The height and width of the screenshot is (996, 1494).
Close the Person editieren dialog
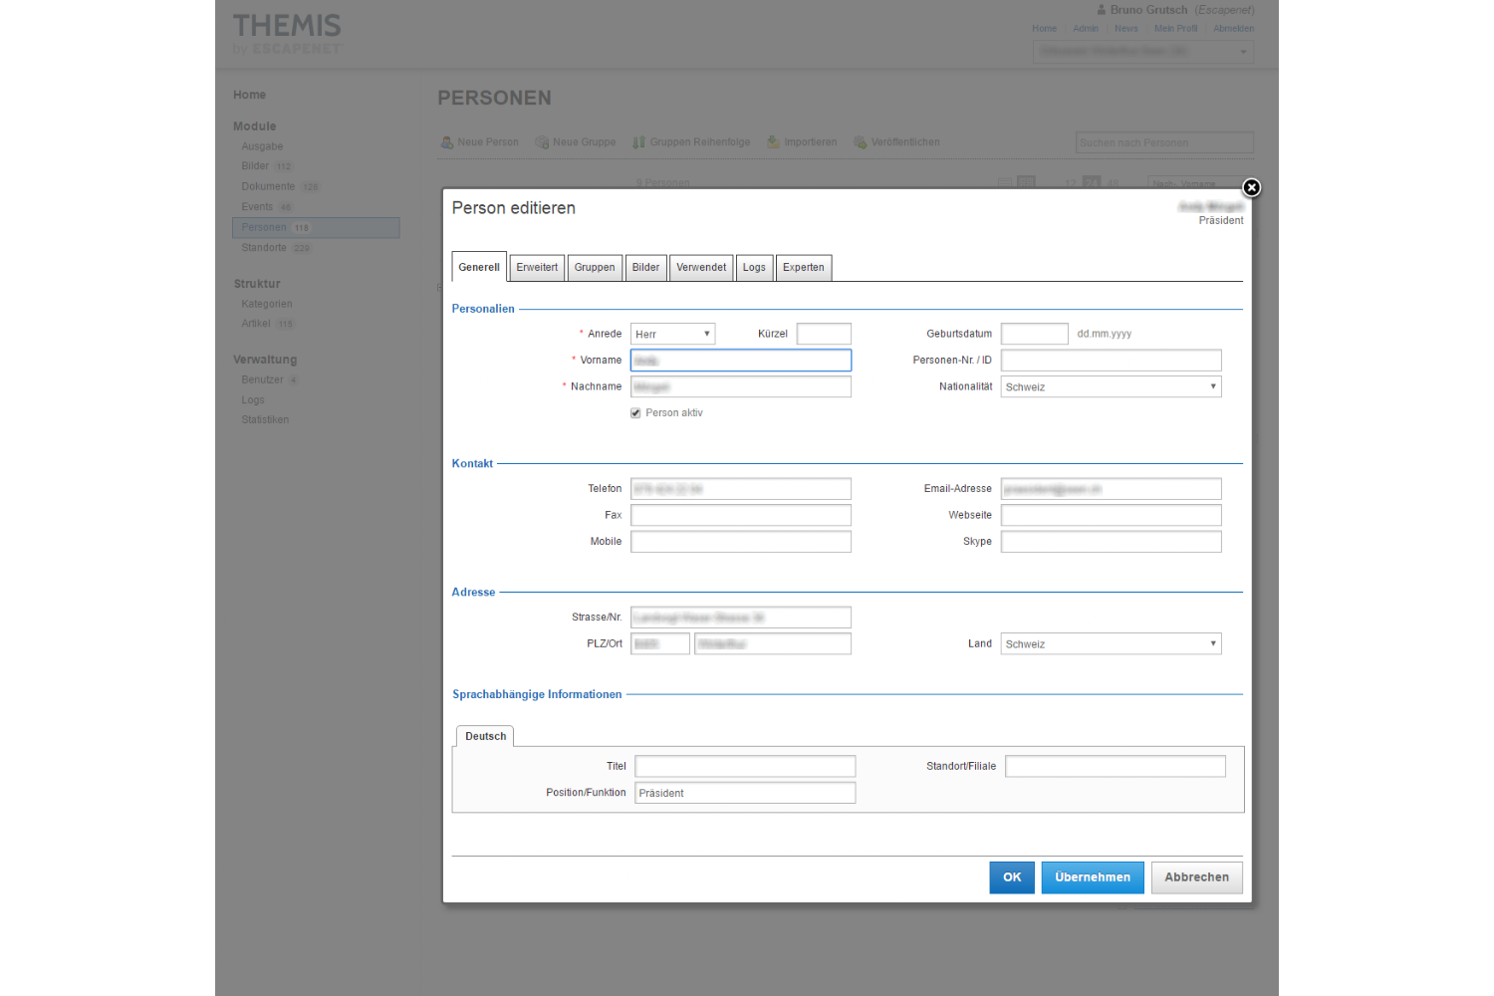click(1251, 187)
